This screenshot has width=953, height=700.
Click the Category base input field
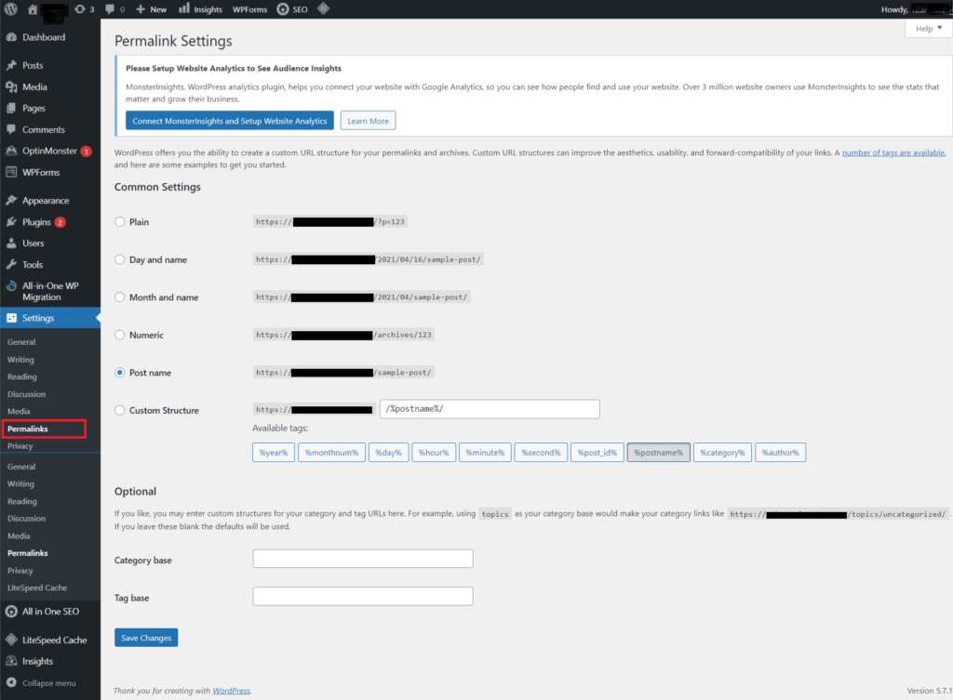(363, 559)
